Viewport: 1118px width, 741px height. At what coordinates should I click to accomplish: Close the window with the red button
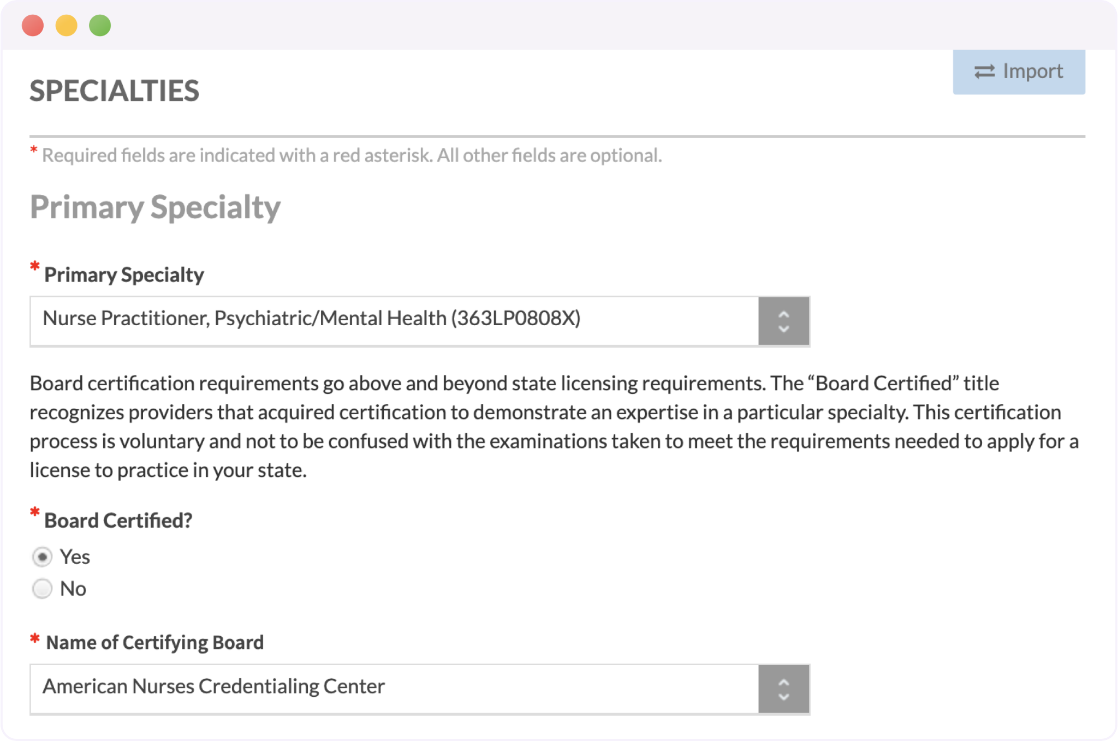[33, 26]
